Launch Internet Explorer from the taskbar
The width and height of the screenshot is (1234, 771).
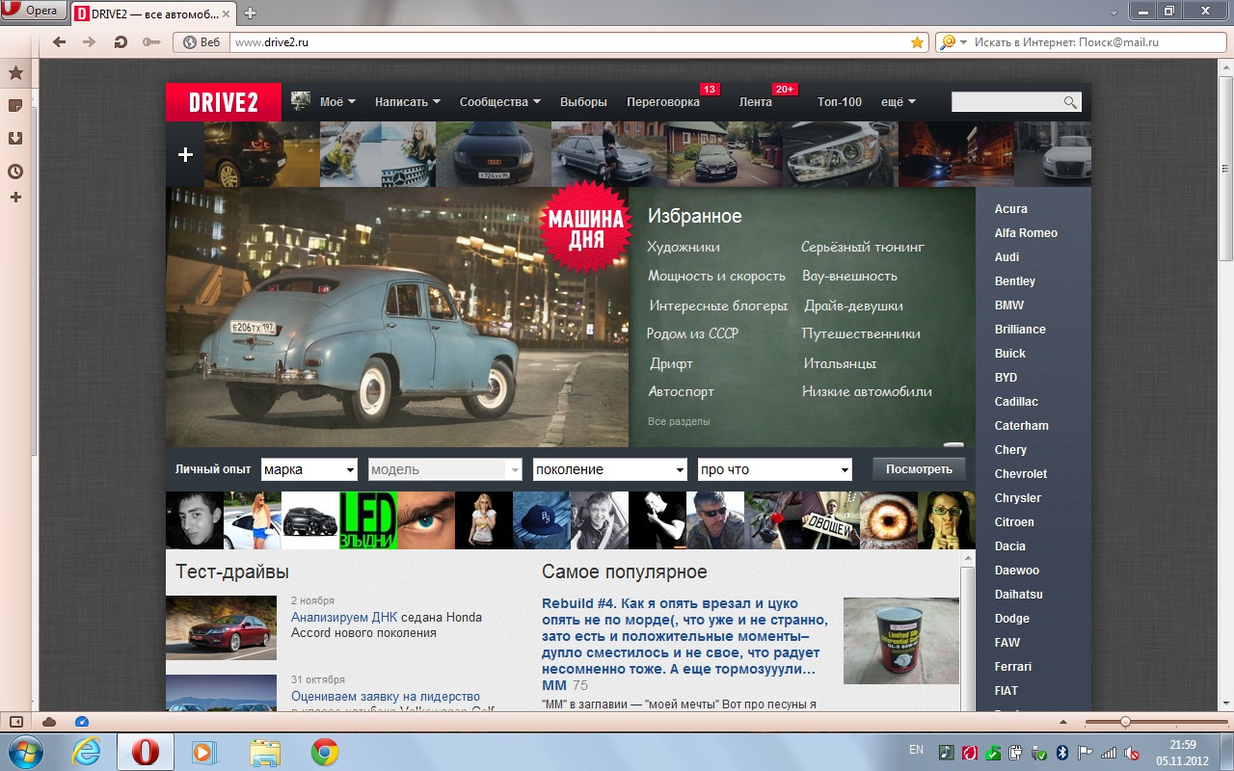86,752
